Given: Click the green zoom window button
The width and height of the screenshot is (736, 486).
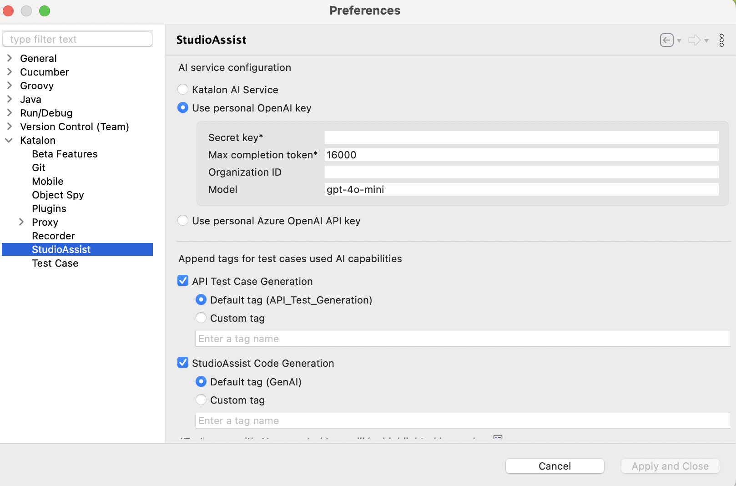Looking at the screenshot, I should (45, 11).
